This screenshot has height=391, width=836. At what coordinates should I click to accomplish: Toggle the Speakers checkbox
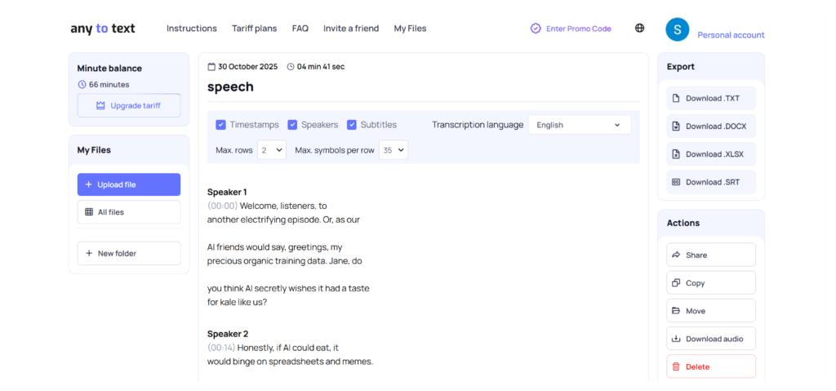pos(292,125)
